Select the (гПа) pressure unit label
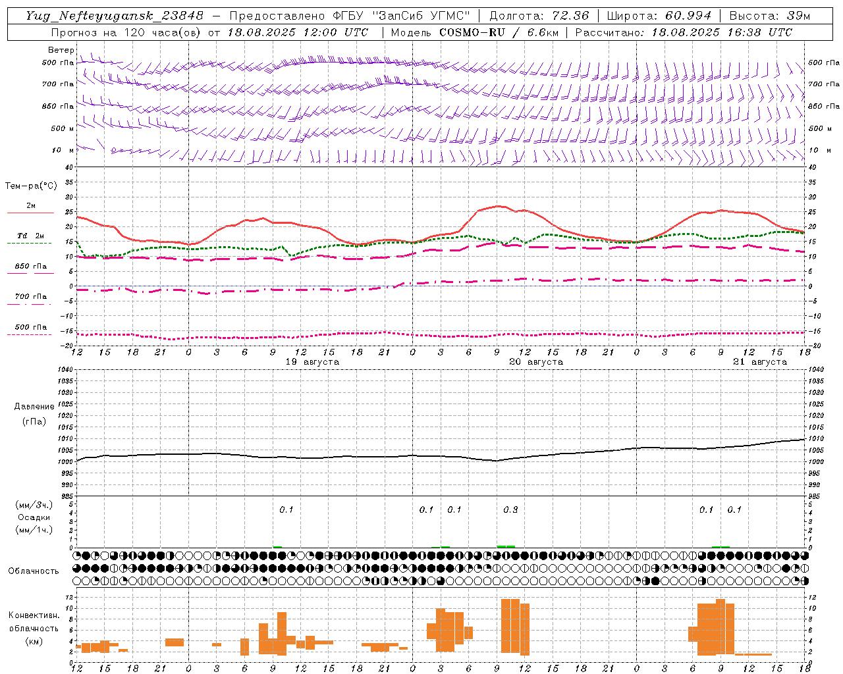 pyautogui.click(x=34, y=421)
